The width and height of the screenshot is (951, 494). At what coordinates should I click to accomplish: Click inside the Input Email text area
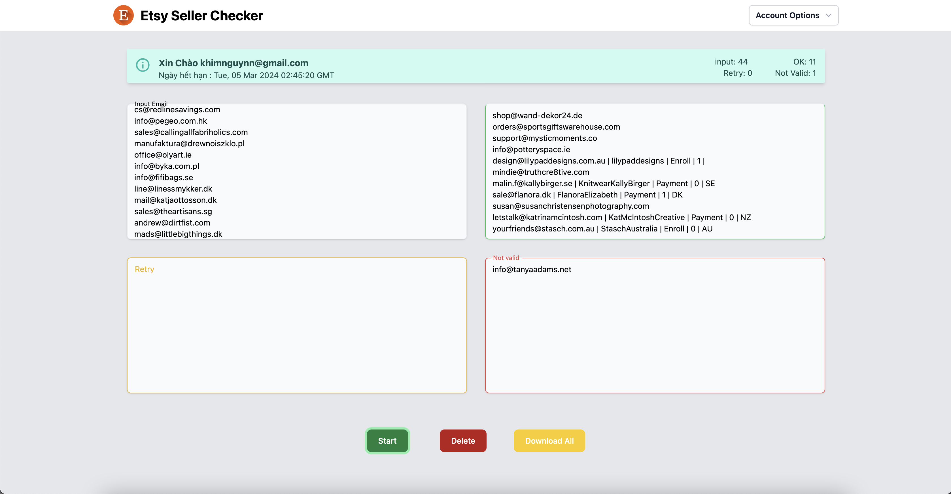tap(297, 171)
